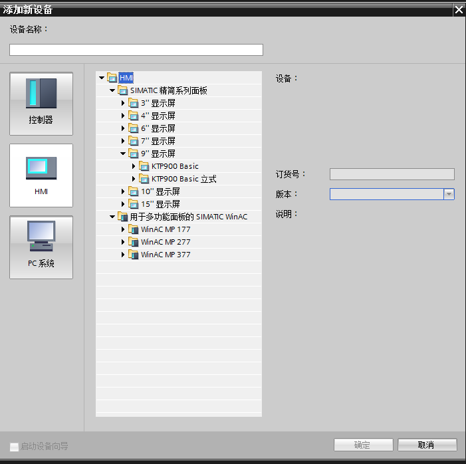Select the WinAC MP 377 label
466x464 pixels.
click(166, 255)
